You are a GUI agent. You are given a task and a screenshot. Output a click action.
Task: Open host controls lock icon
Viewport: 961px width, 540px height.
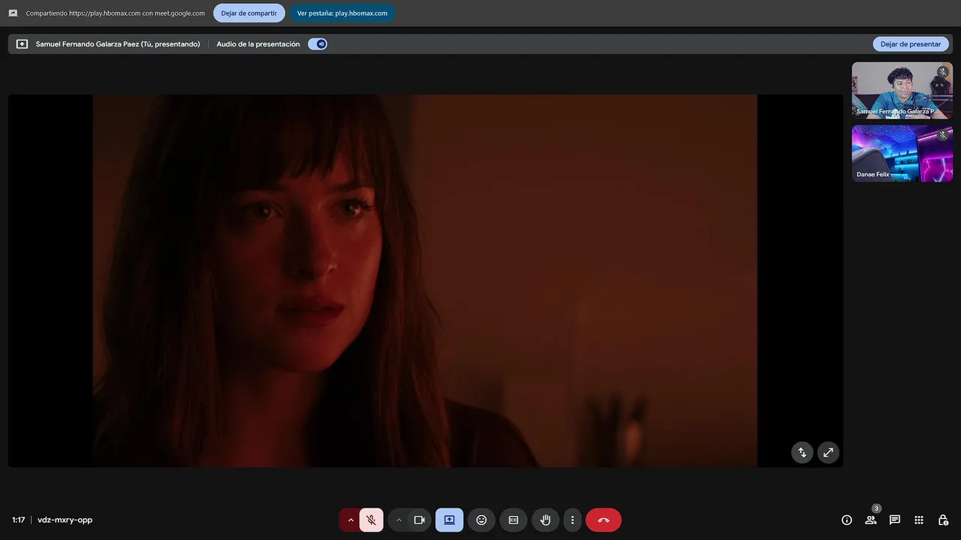[943, 520]
